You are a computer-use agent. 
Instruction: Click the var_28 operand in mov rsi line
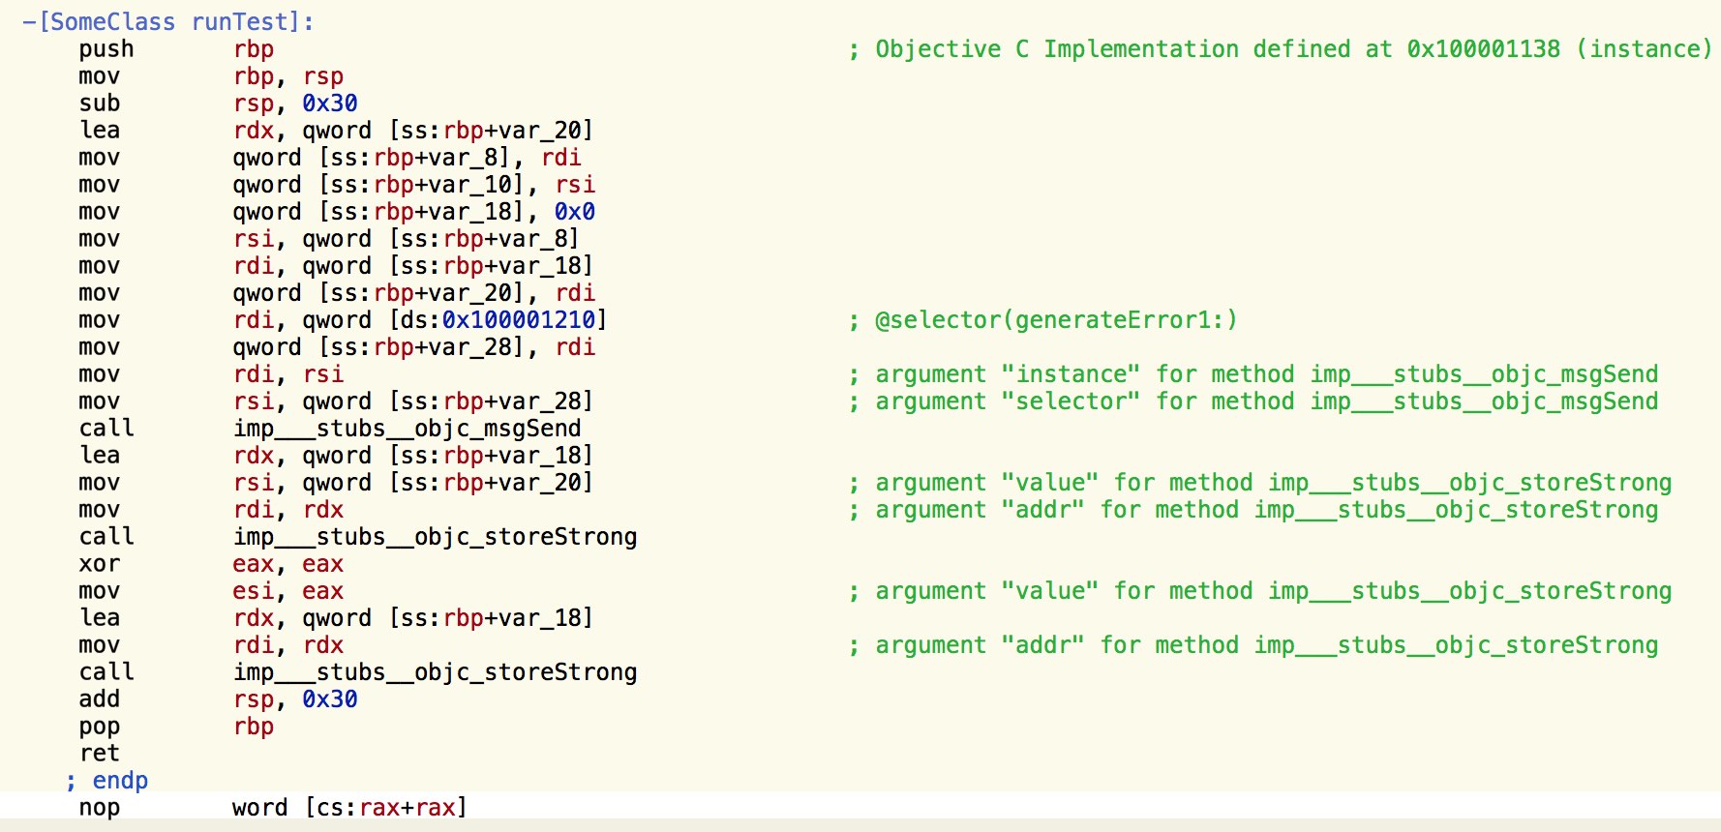pyautogui.click(x=540, y=401)
